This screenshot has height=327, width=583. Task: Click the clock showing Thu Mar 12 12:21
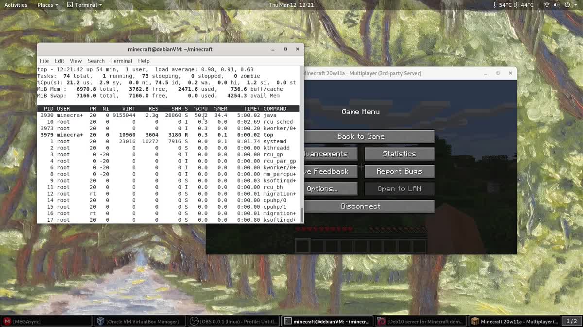click(291, 5)
